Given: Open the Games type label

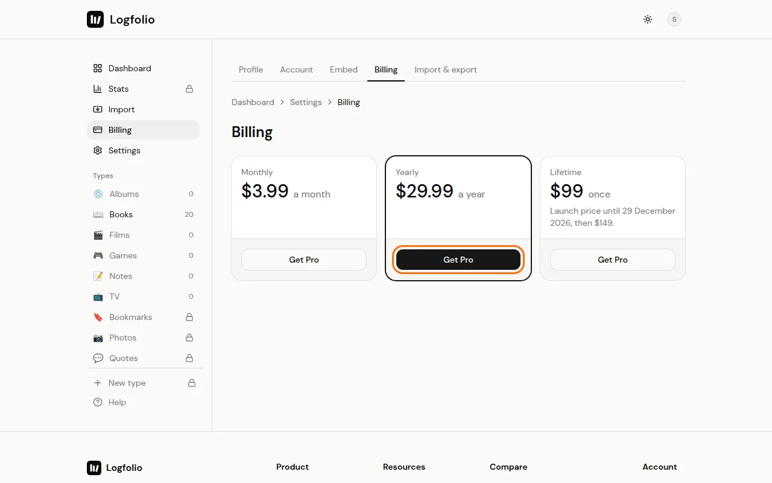Looking at the screenshot, I should pyautogui.click(x=123, y=255).
